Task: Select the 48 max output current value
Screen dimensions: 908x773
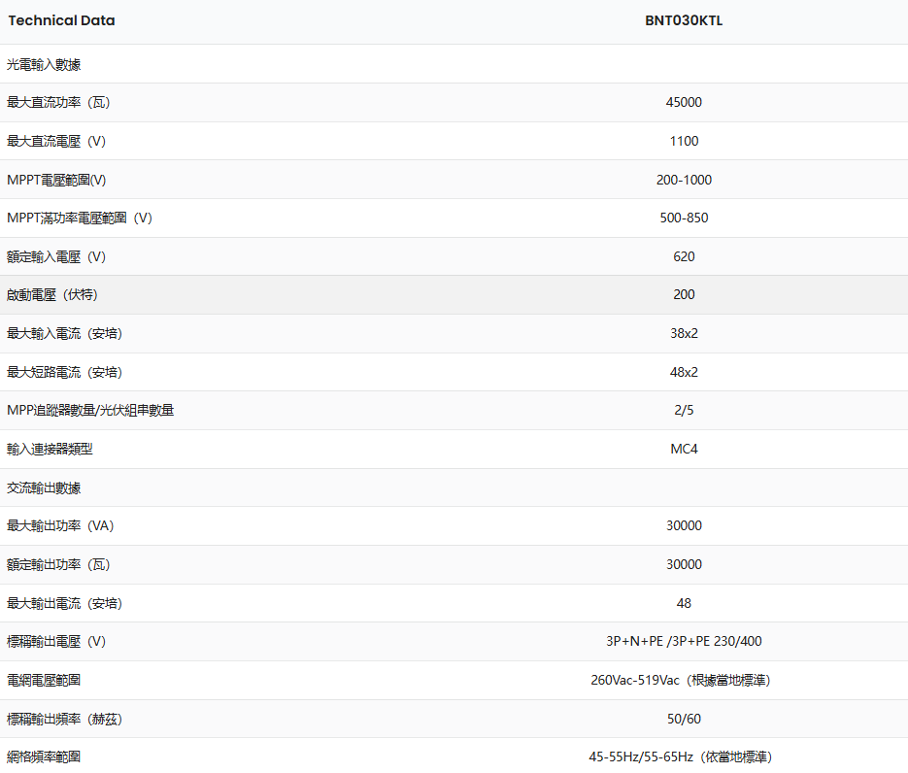Action: [684, 603]
